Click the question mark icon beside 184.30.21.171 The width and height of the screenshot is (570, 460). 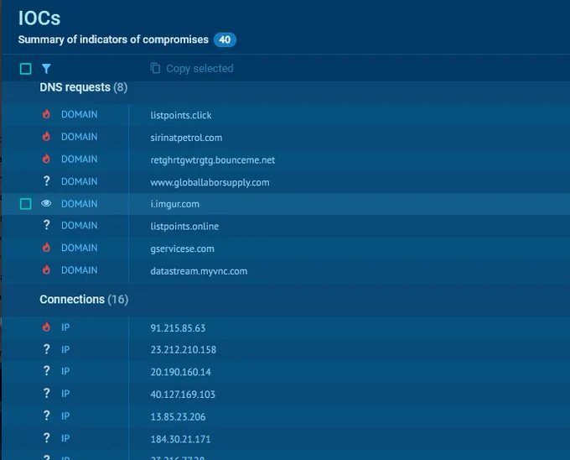click(46, 438)
